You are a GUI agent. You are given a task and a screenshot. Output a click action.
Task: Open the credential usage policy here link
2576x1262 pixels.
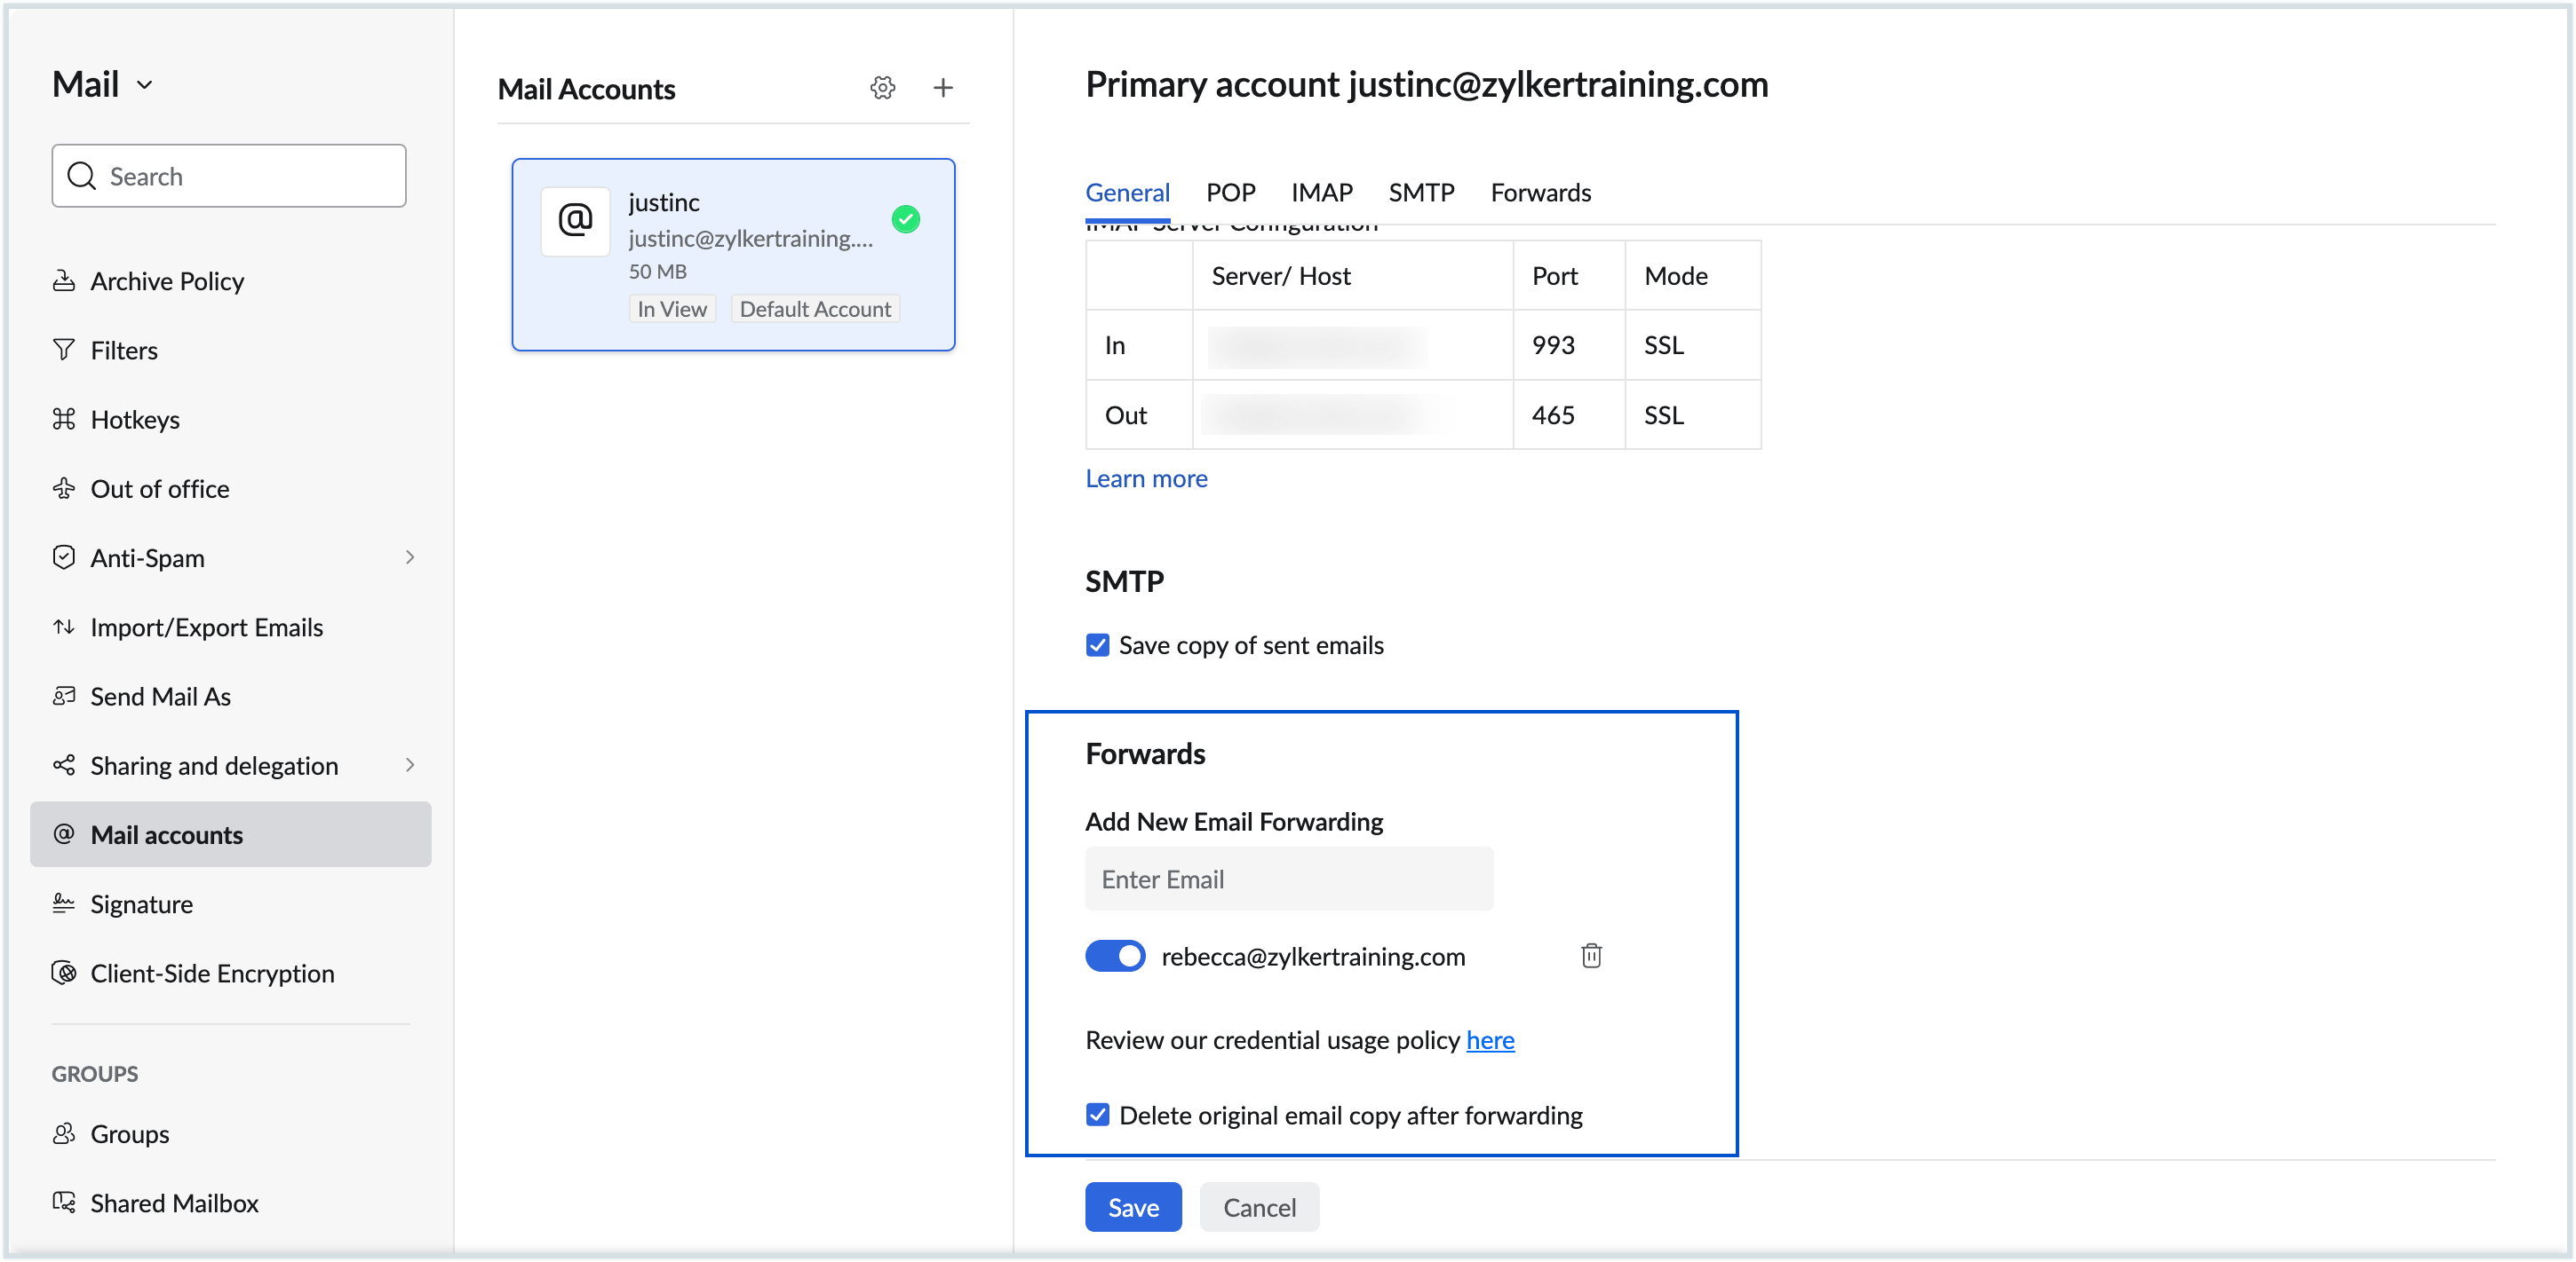pyautogui.click(x=1489, y=1040)
